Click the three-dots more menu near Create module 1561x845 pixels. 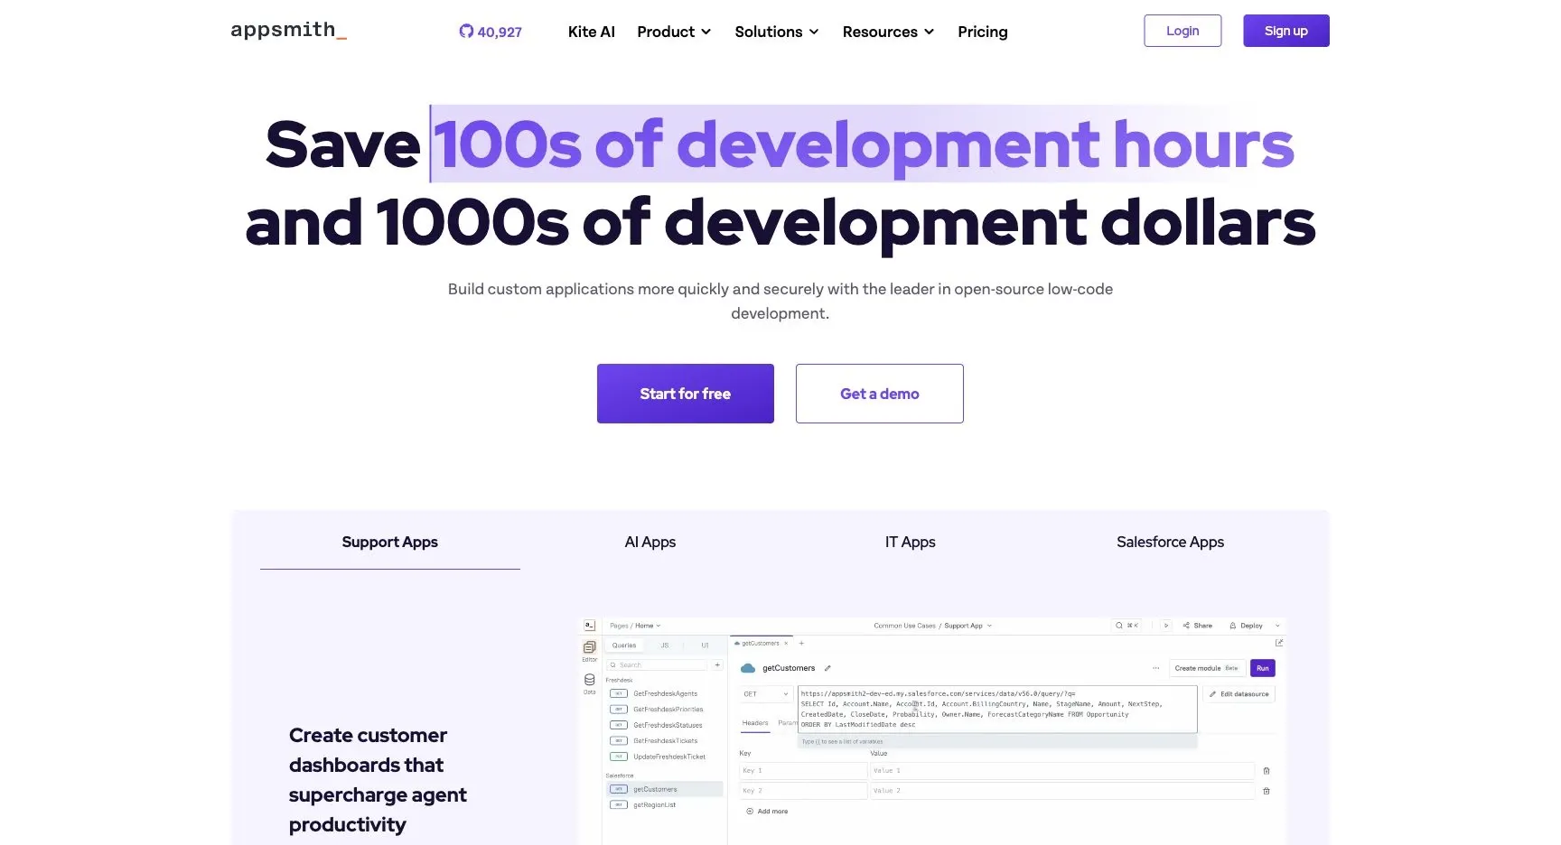coord(1155,668)
